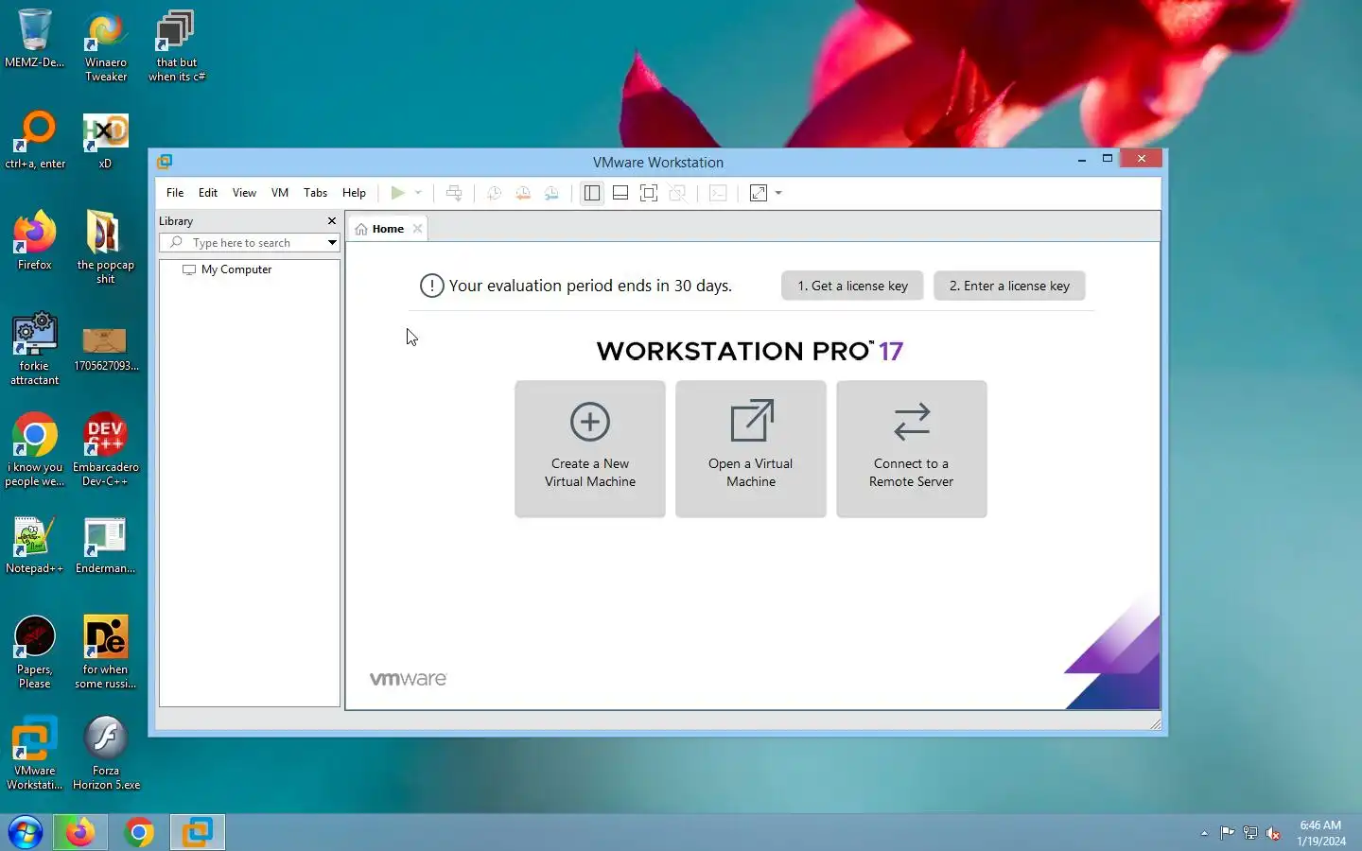The width and height of the screenshot is (1362, 851).
Task: Toggle the thumbnail bar view
Action: tap(620, 193)
